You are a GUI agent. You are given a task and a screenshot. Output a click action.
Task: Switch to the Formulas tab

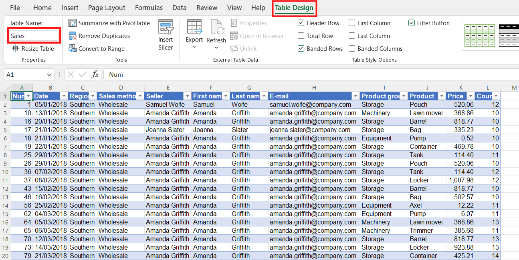pos(149,8)
